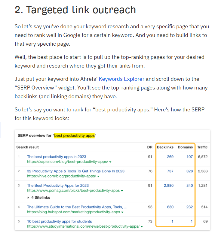
Task: Expand dropdown arrow next to zapier.com URL
Action: click(x=110, y=162)
